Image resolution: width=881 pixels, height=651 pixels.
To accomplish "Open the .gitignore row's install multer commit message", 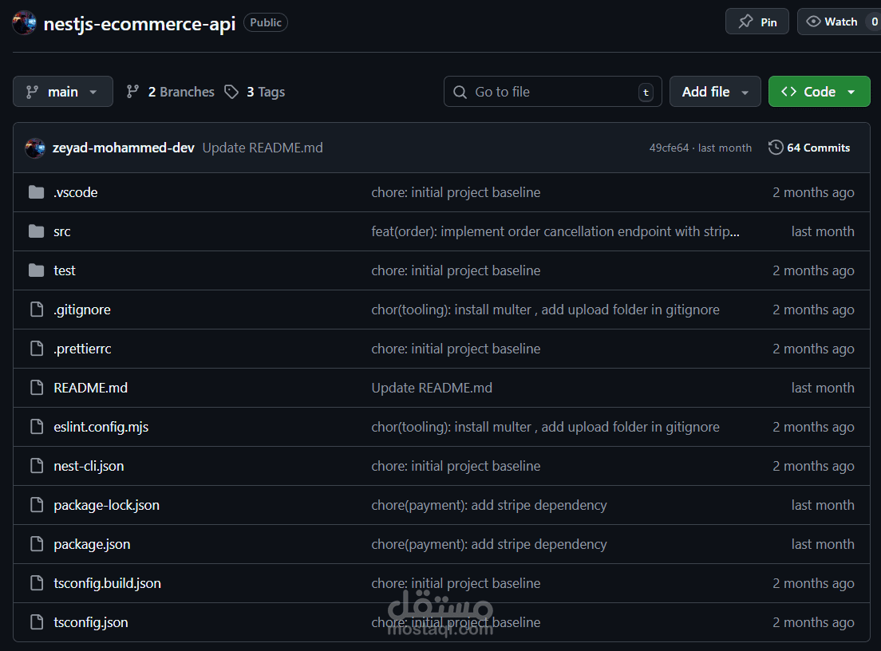I will (545, 310).
